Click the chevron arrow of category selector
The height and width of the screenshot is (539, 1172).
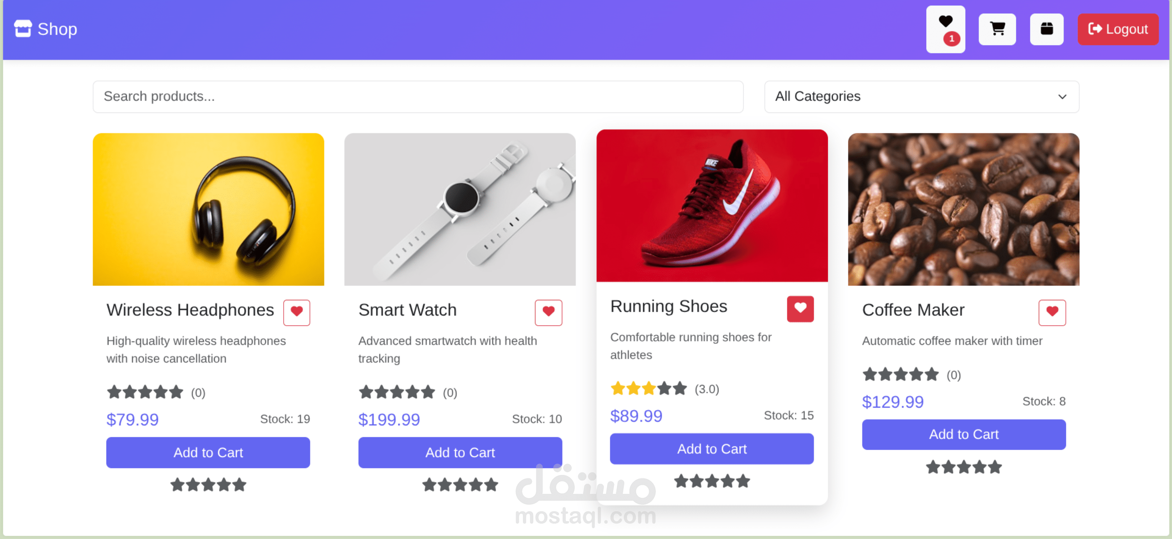tap(1062, 97)
